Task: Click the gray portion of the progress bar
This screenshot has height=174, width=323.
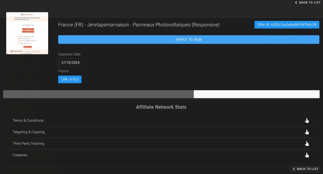Action: coord(99,94)
